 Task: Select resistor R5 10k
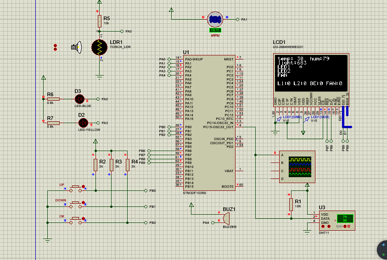100,21
